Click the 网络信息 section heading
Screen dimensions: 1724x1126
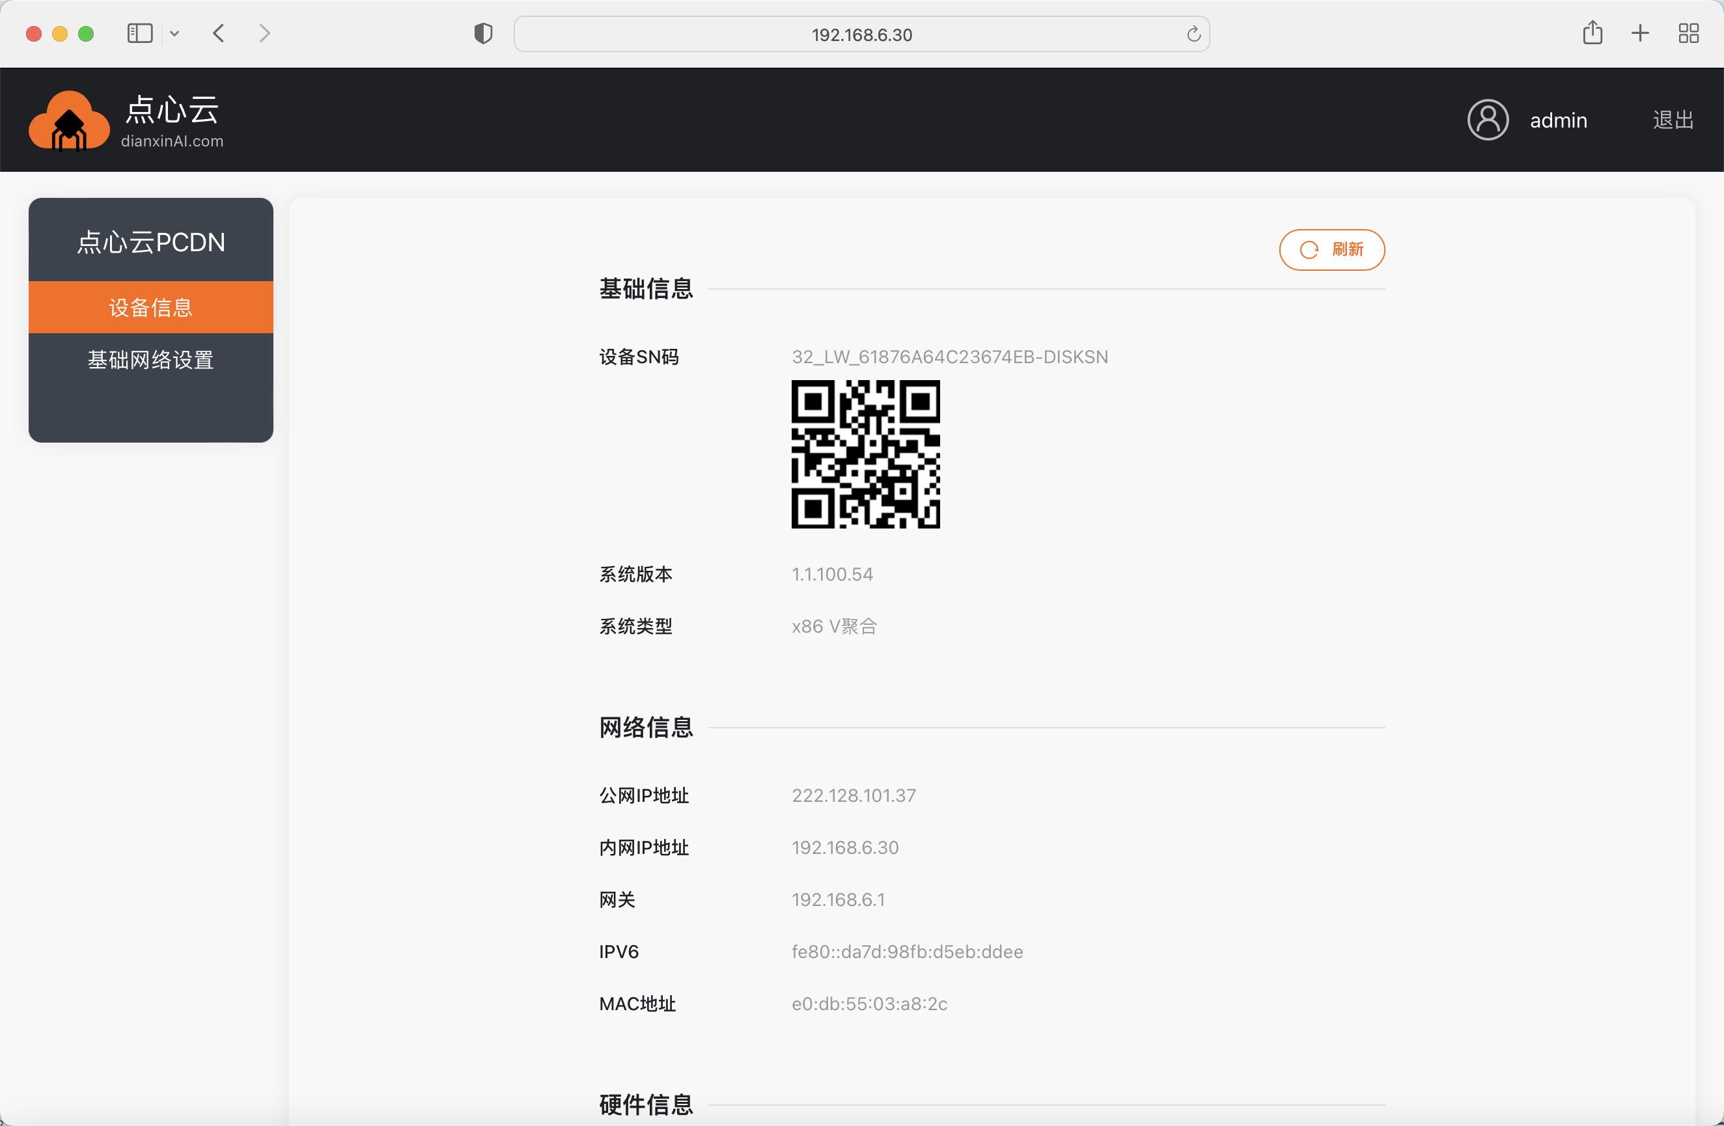coord(646,727)
